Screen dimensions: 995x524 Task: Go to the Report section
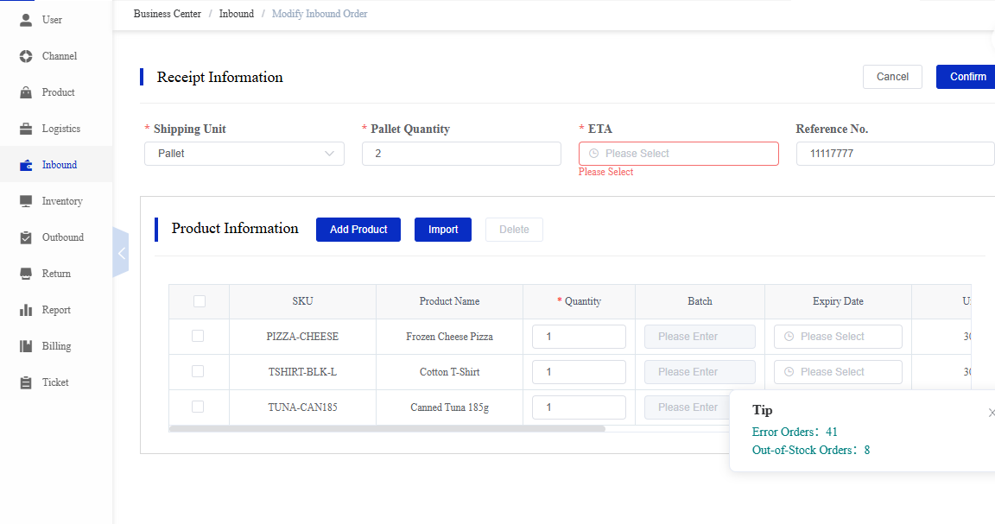pyautogui.click(x=56, y=310)
